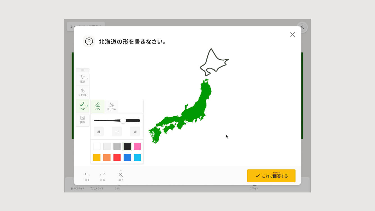Switch to the ペン tab in popup
375x211 pixels.
[x=98, y=106]
